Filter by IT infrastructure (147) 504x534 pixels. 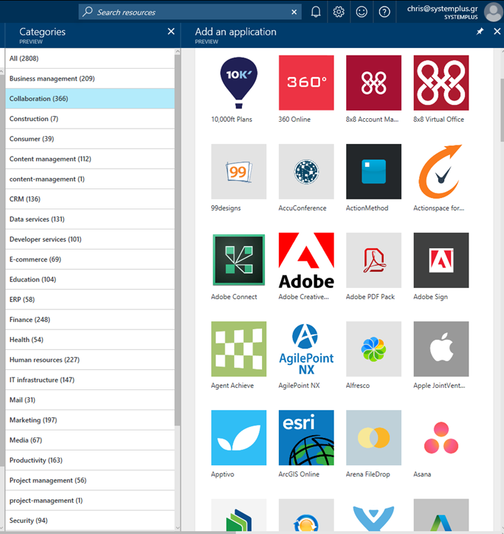click(90, 380)
